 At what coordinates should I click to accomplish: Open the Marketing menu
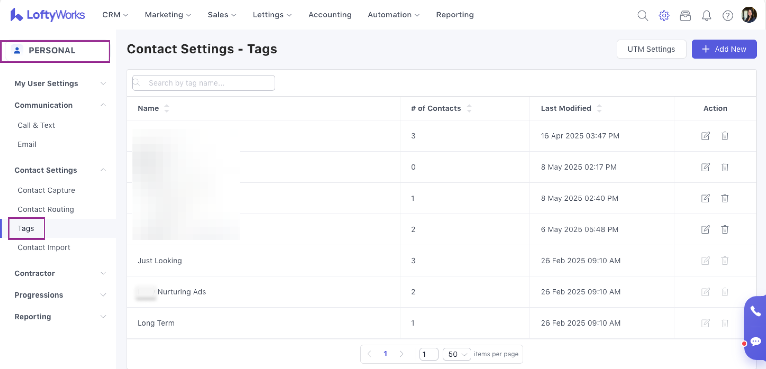[168, 14]
